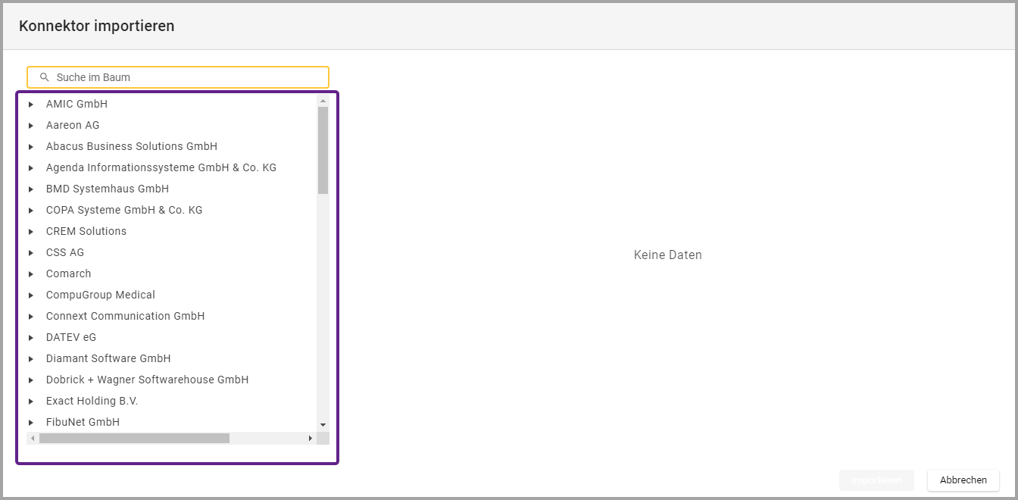
Task: Expand the AMIC GmbH tree node
Action: pos(31,104)
